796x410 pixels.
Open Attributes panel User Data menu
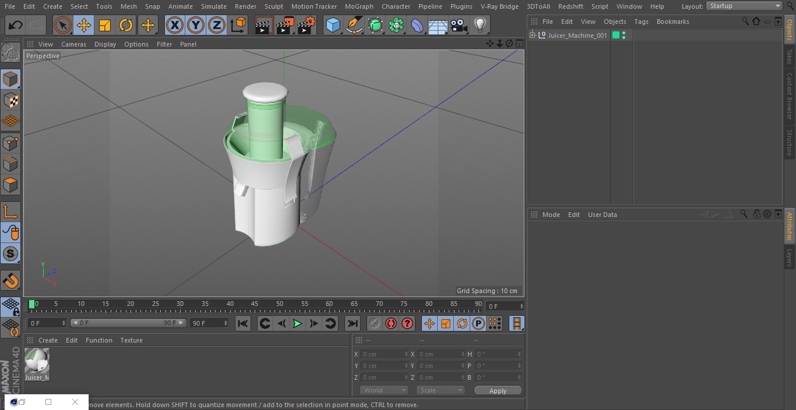point(602,215)
